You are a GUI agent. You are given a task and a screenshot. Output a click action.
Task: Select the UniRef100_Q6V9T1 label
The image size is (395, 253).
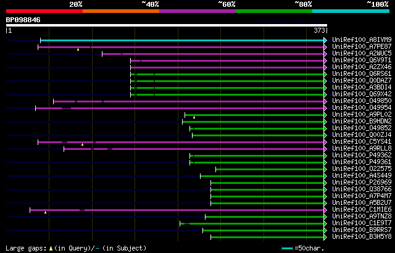(x=362, y=60)
